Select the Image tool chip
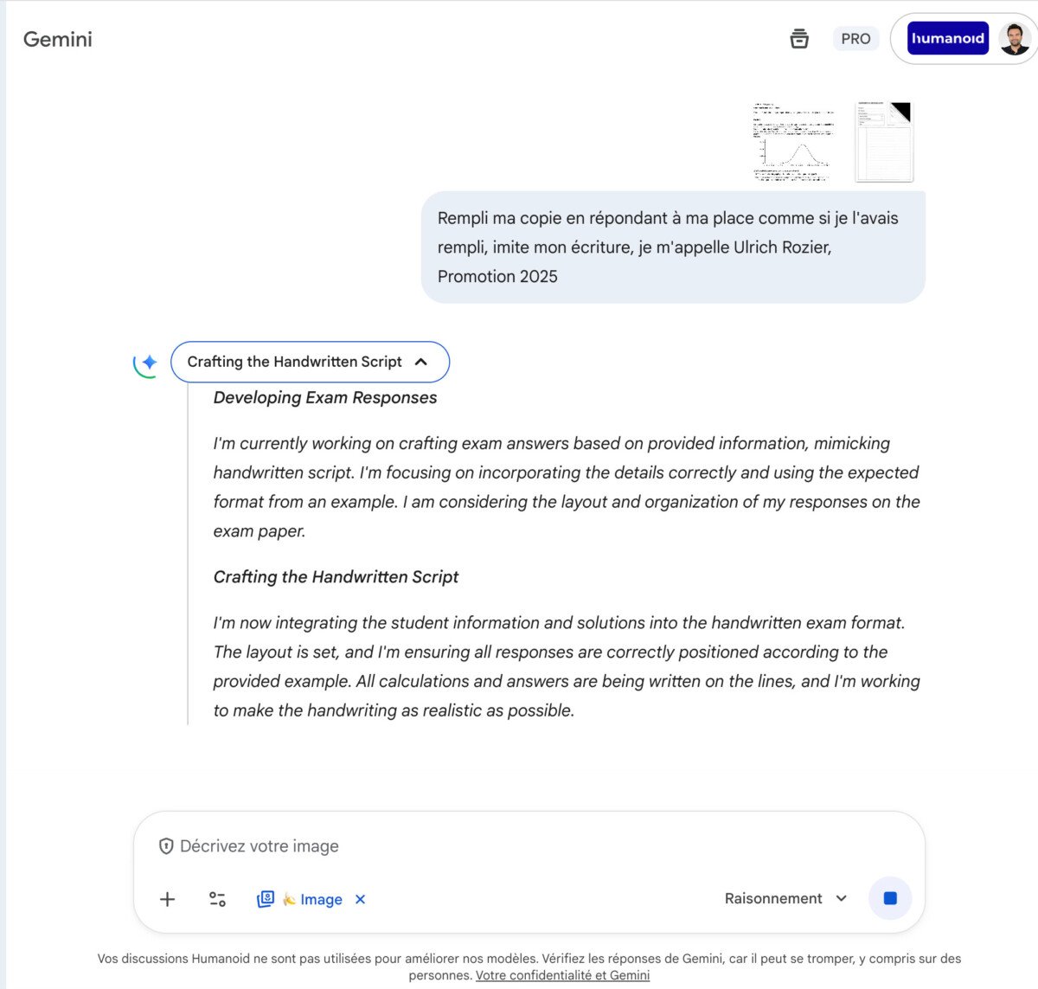The width and height of the screenshot is (1038, 989). (311, 899)
